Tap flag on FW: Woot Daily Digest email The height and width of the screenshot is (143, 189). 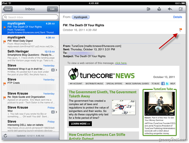[x=4, y=42]
